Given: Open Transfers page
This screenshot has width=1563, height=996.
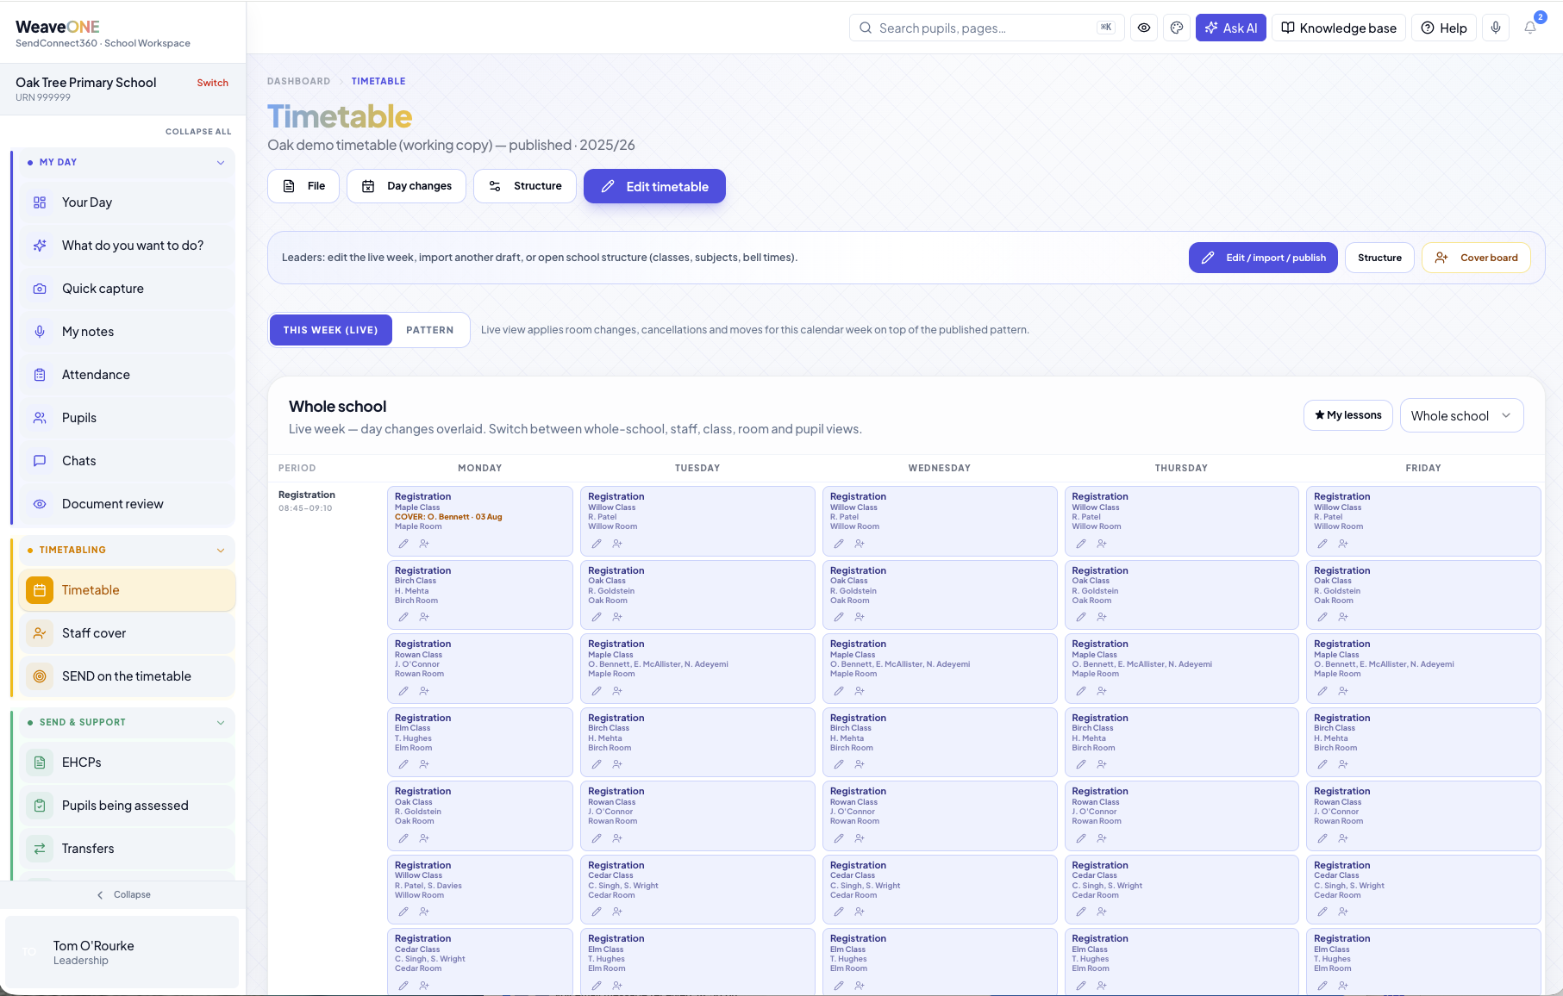Looking at the screenshot, I should 127,849.
